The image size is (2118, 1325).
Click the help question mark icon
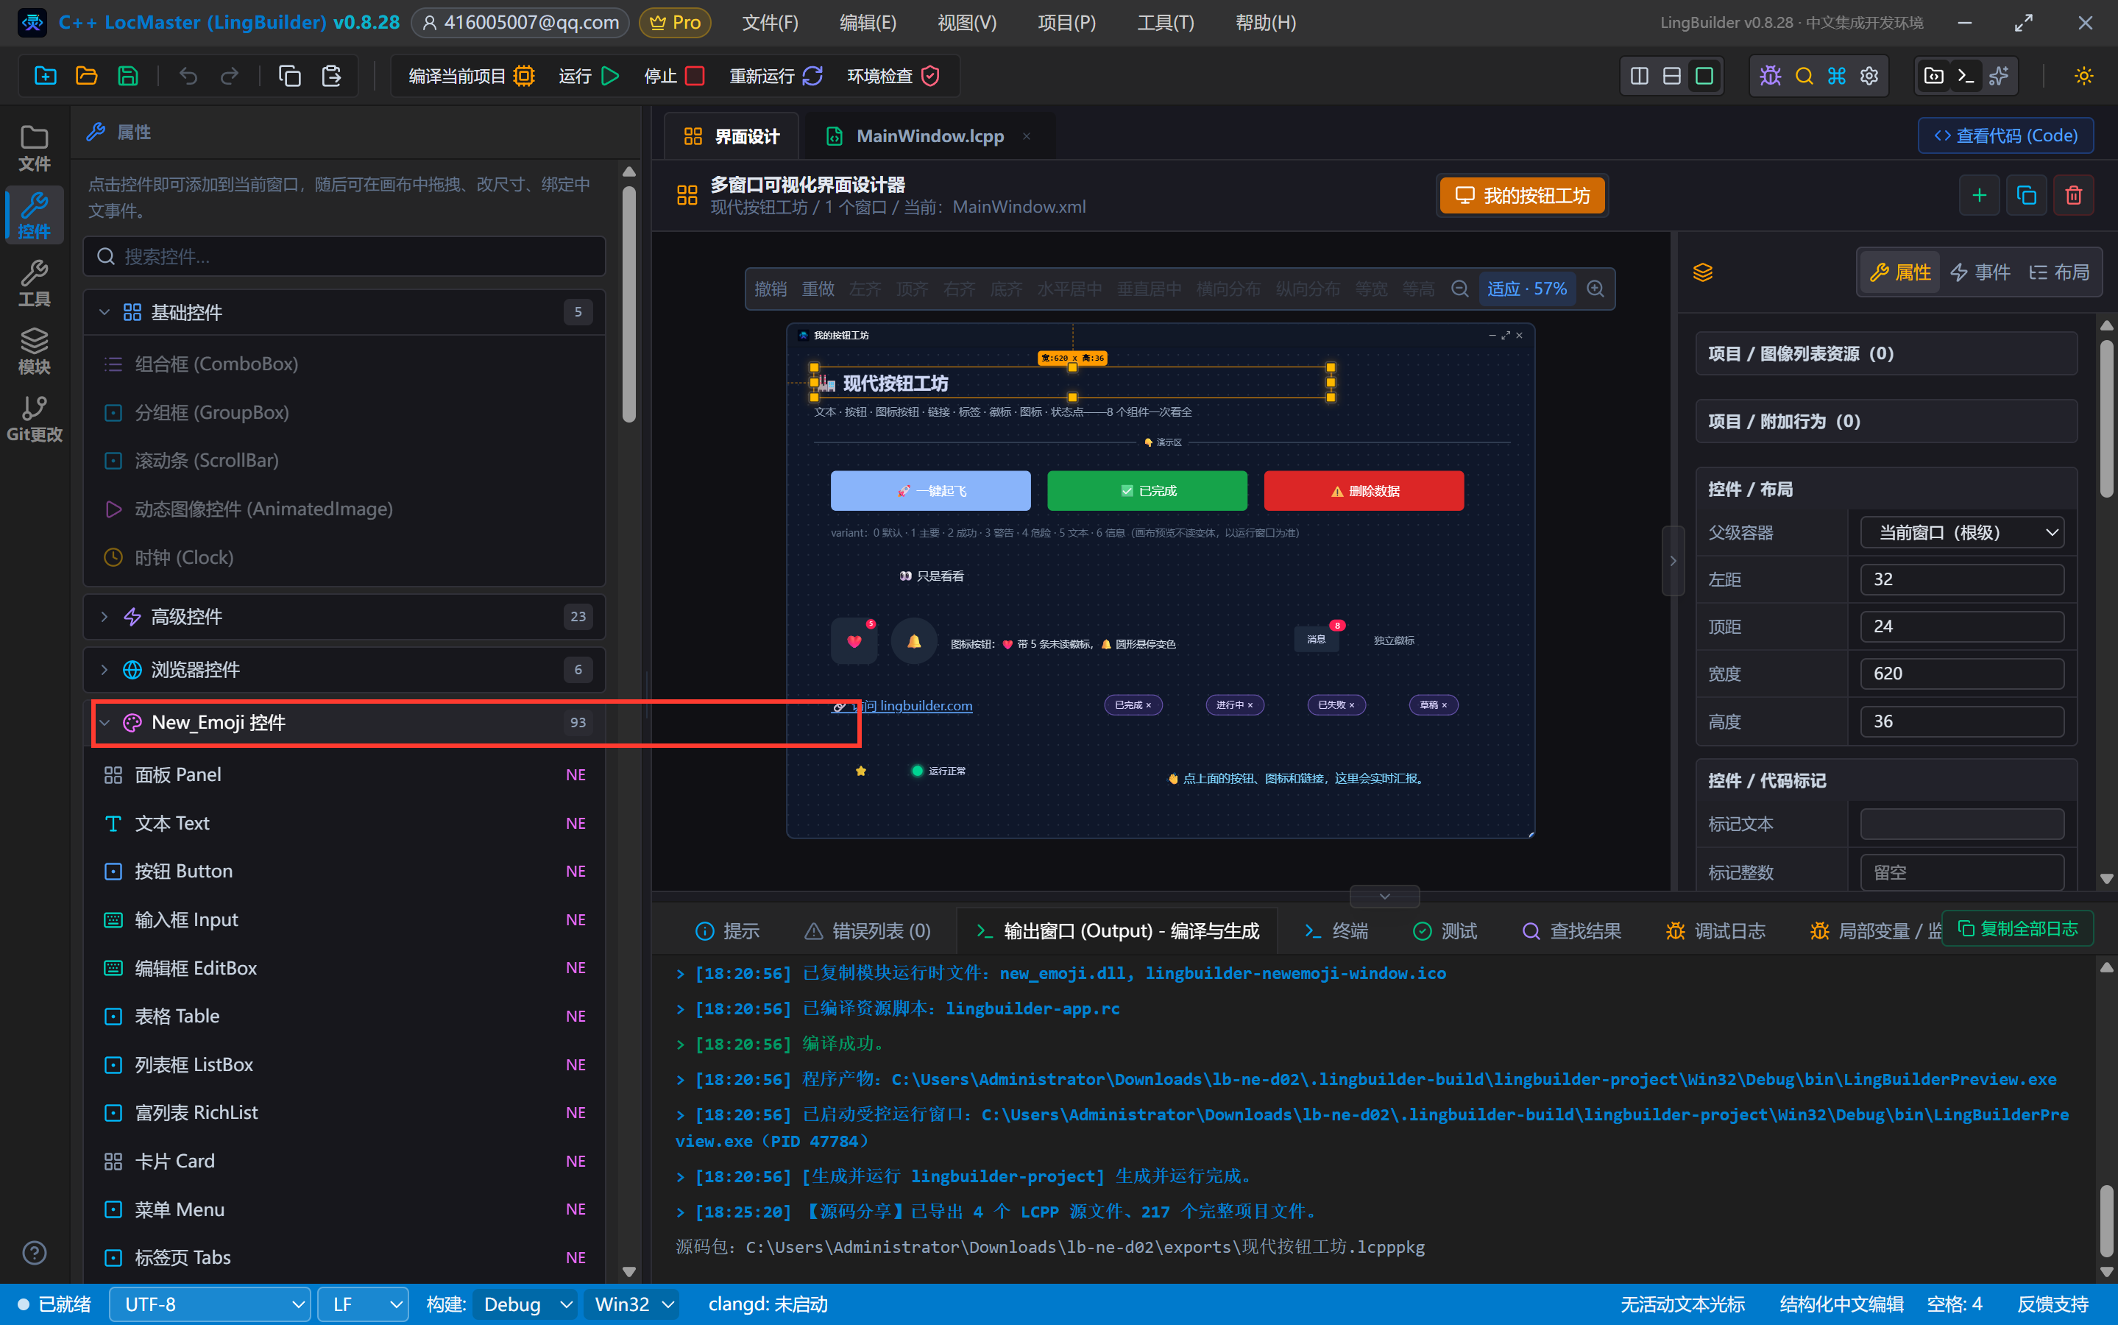(x=34, y=1253)
